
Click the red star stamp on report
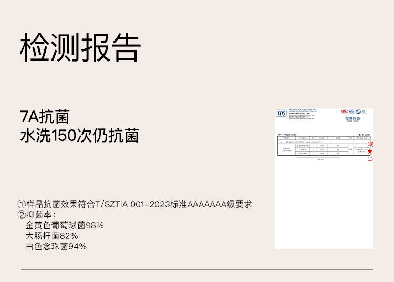370,153
